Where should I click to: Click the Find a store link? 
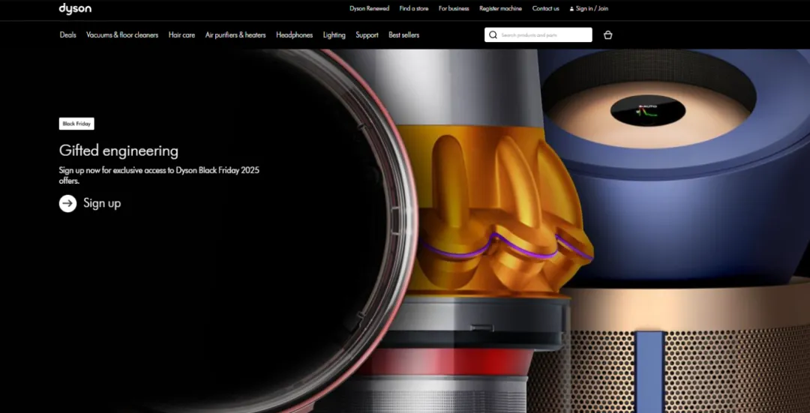pos(414,9)
